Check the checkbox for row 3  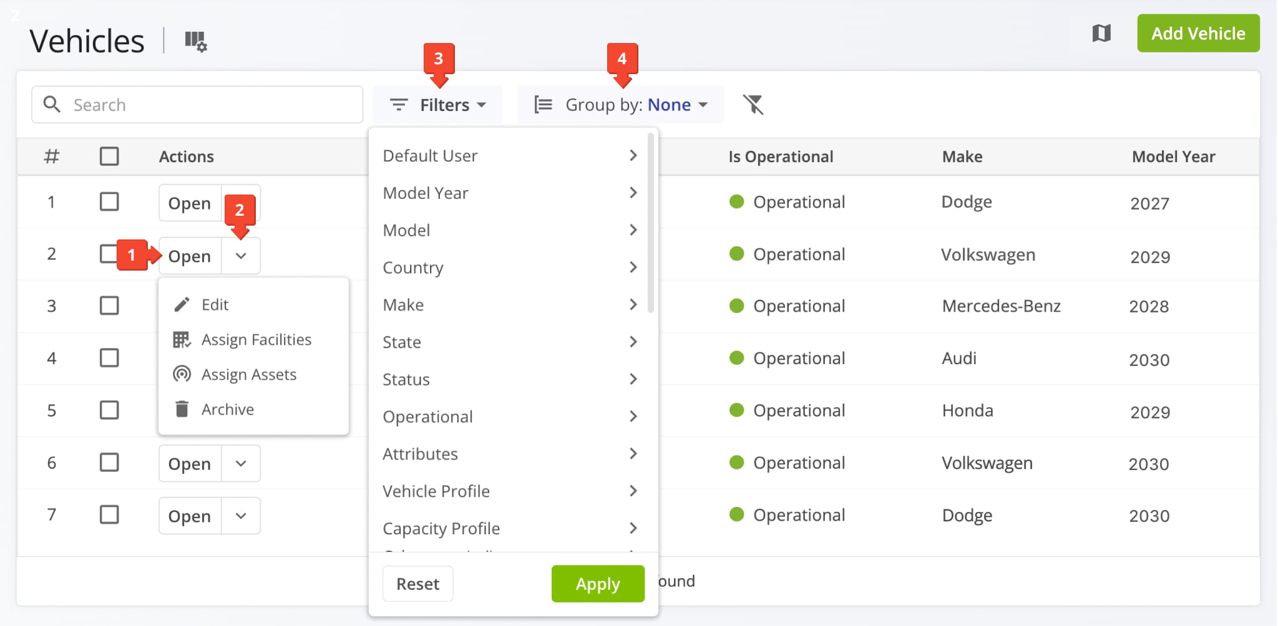coord(109,306)
